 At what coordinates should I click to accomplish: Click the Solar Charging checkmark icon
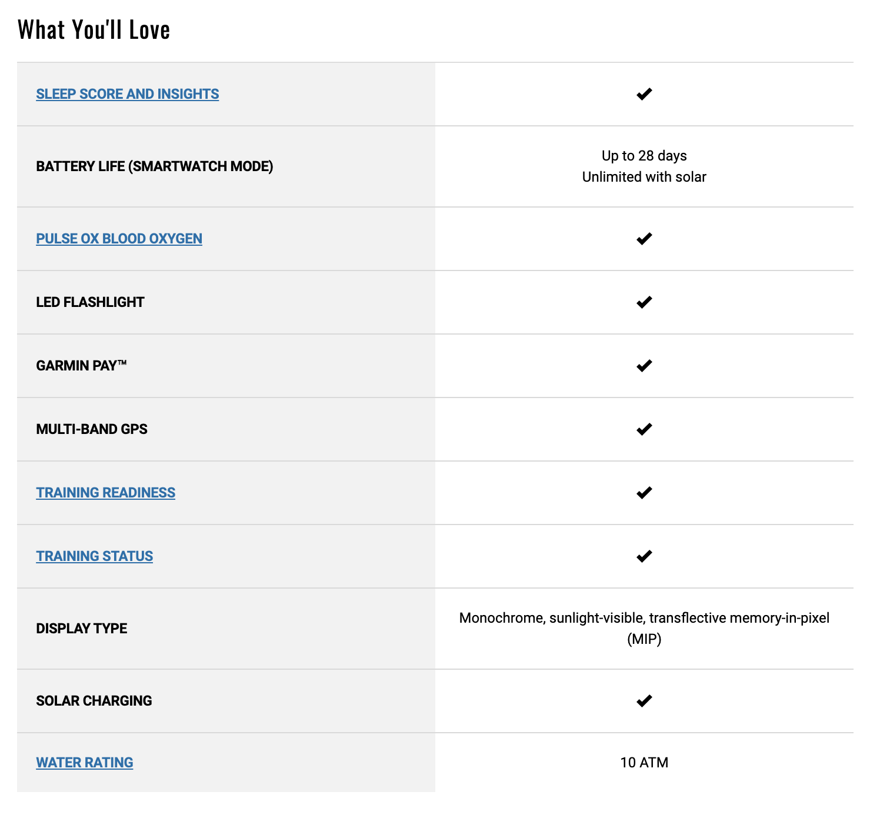[x=644, y=701]
